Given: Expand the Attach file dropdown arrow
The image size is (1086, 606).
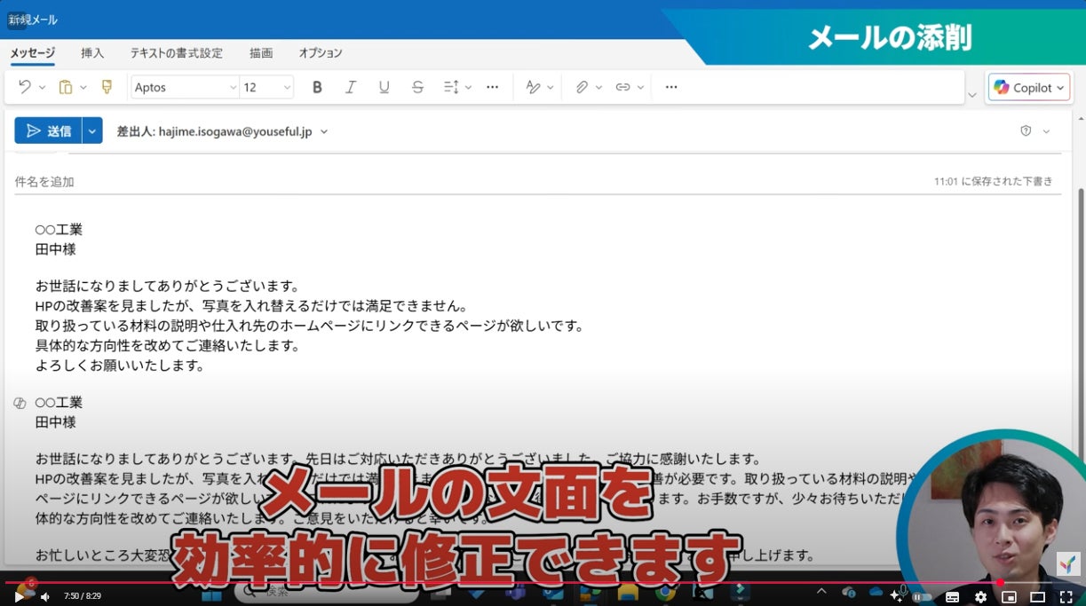Looking at the screenshot, I should tap(598, 88).
